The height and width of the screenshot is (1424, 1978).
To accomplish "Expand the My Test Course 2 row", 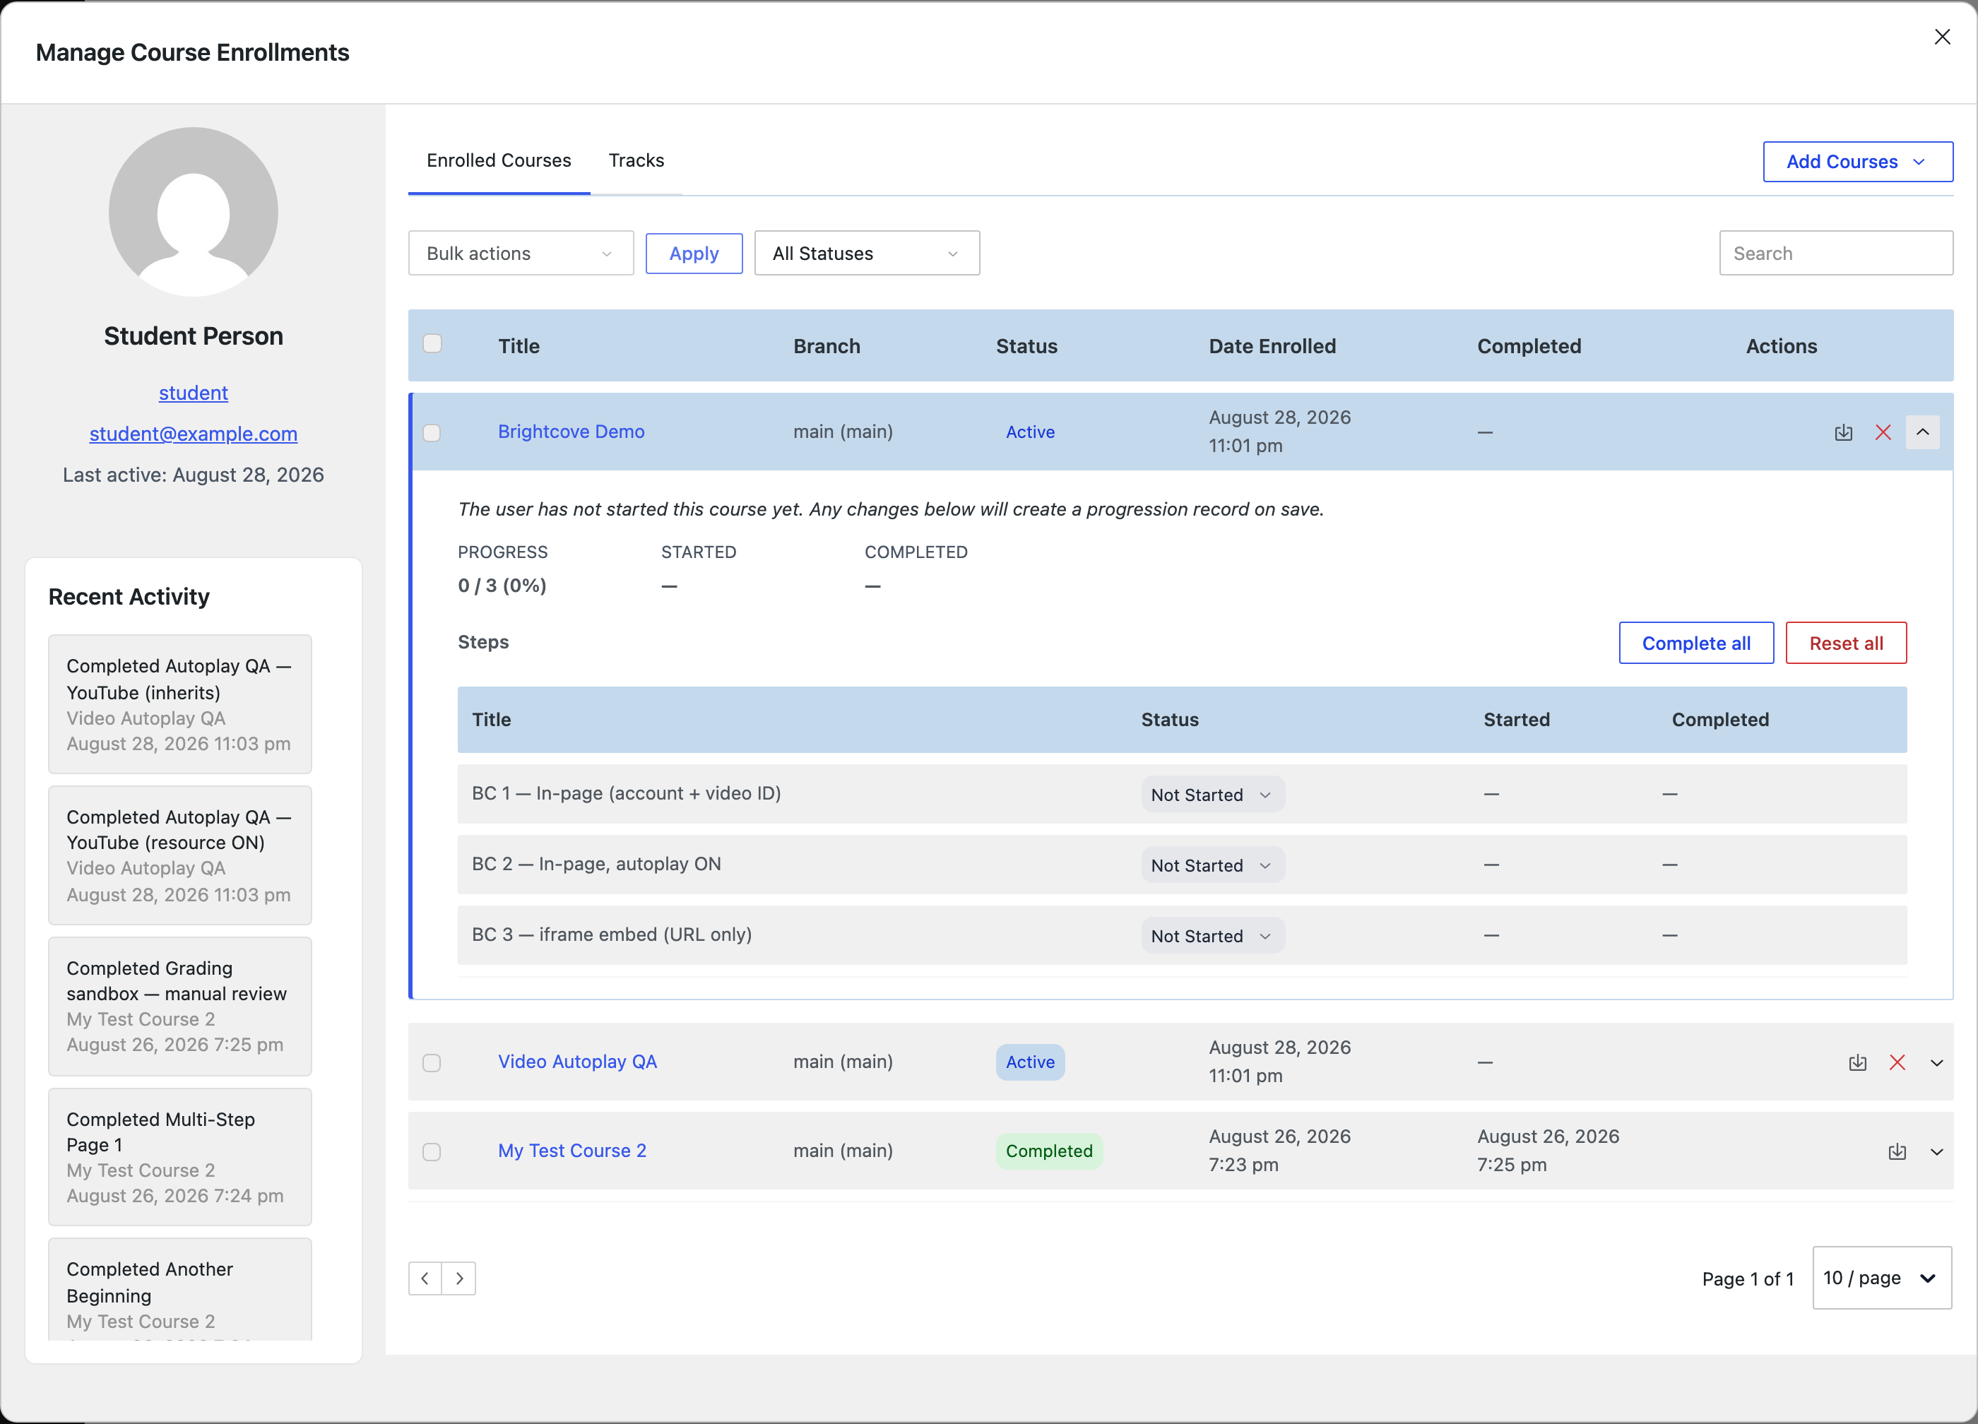I will coord(1937,1151).
